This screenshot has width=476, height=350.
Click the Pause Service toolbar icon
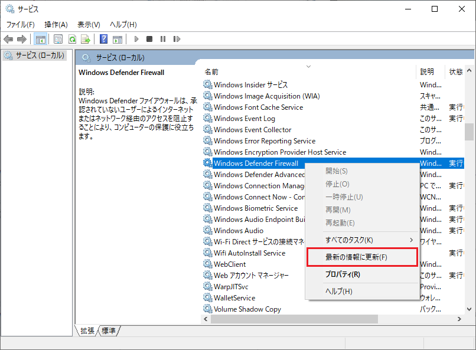tap(163, 39)
